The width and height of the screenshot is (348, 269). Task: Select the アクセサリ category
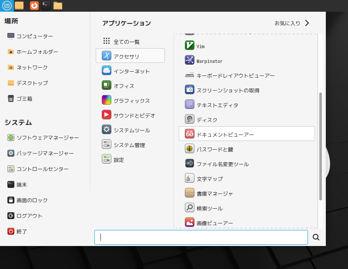click(x=130, y=56)
